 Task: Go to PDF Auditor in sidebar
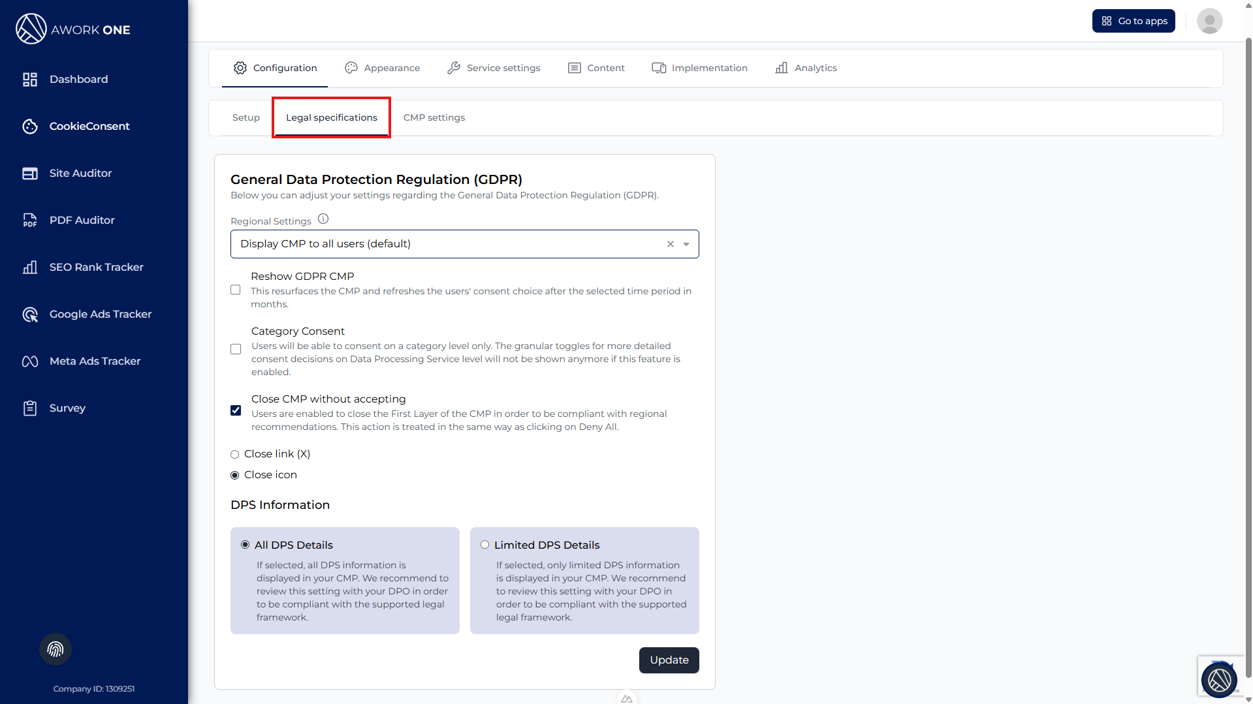[x=82, y=220]
